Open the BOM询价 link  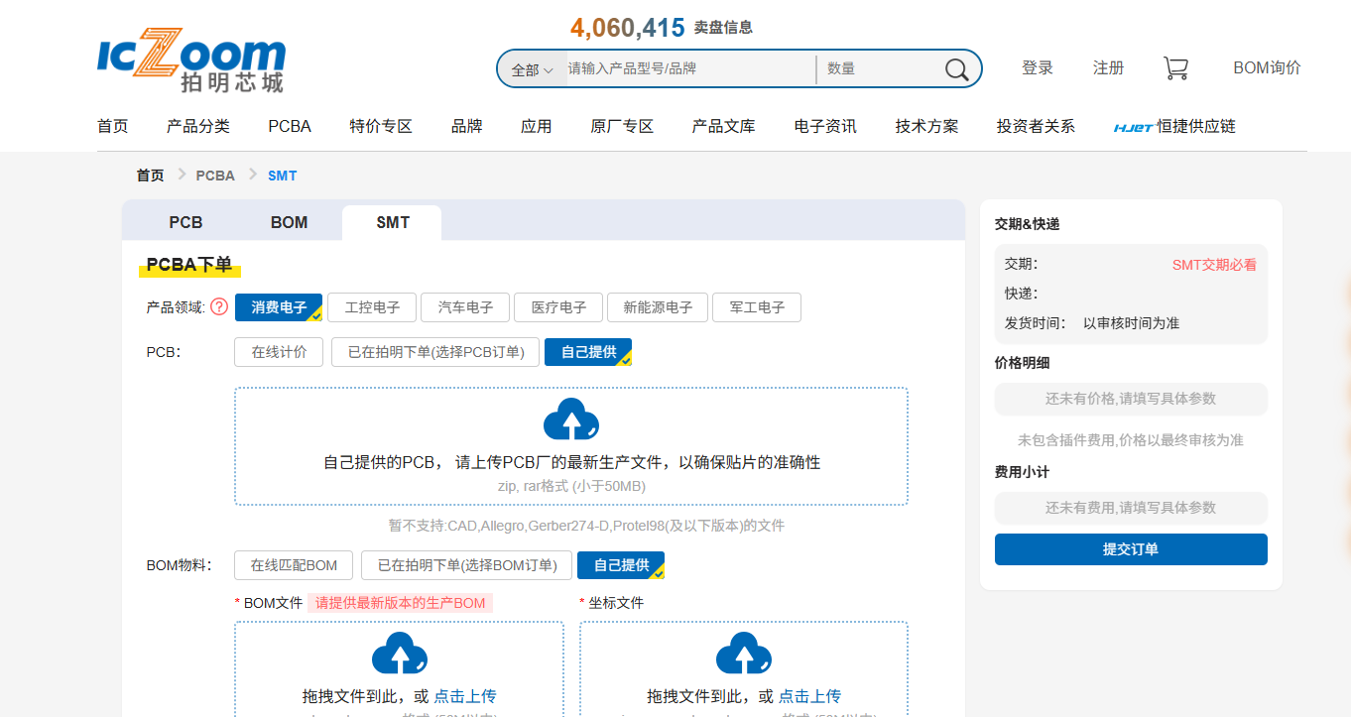point(1267,68)
